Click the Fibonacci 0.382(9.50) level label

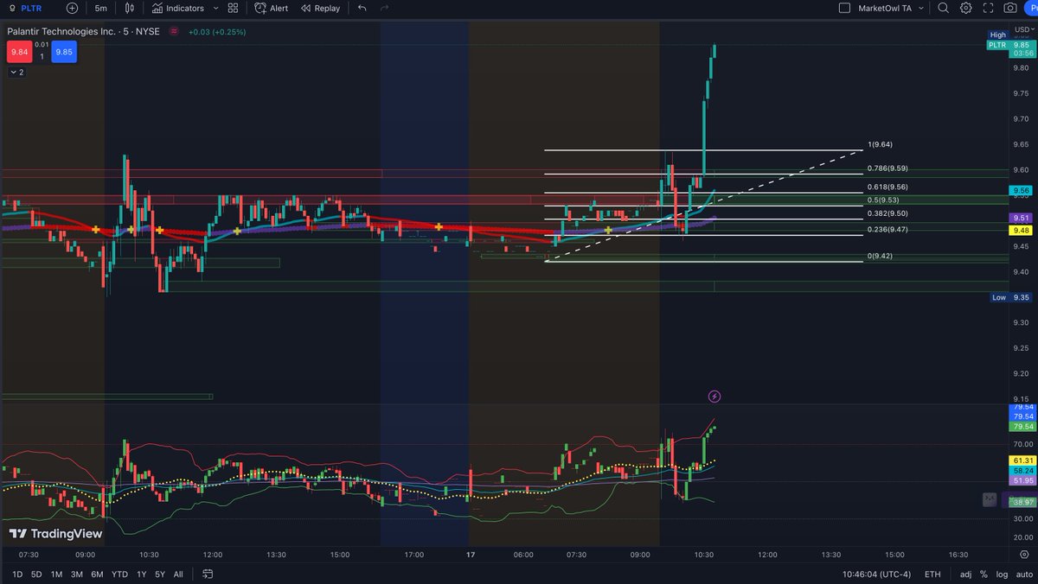[x=887, y=213]
